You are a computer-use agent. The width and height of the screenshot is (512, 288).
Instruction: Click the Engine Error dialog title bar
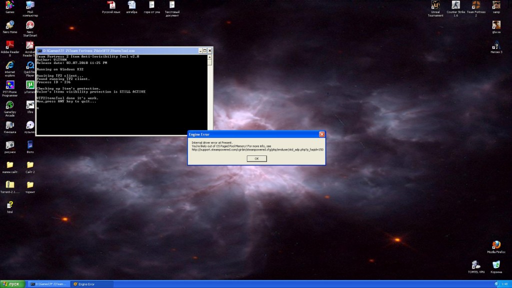click(x=253, y=134)
